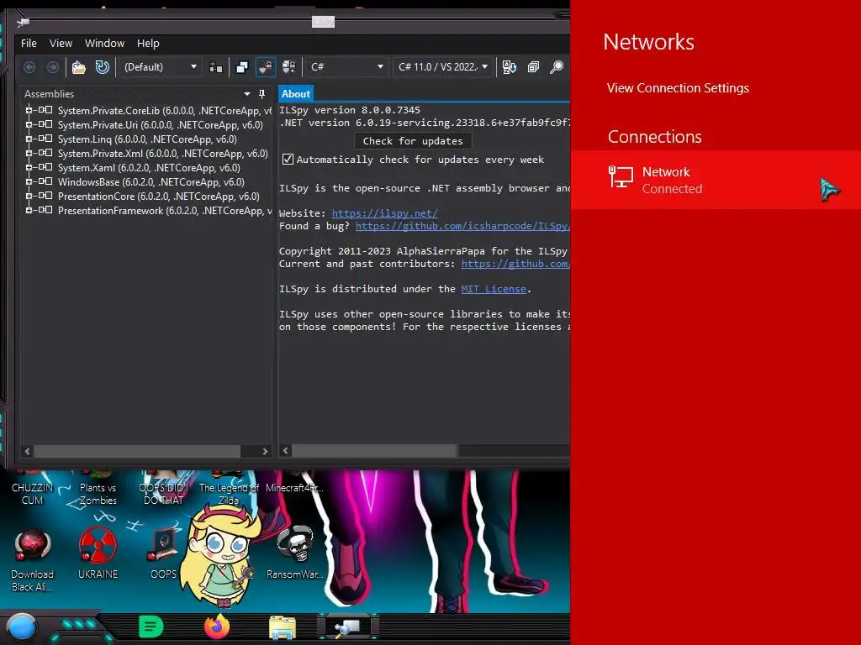This screenshot has height=645, width=861.
Task: Open the OOPS desktop shortcut
Action: click(x=164, y=553)
